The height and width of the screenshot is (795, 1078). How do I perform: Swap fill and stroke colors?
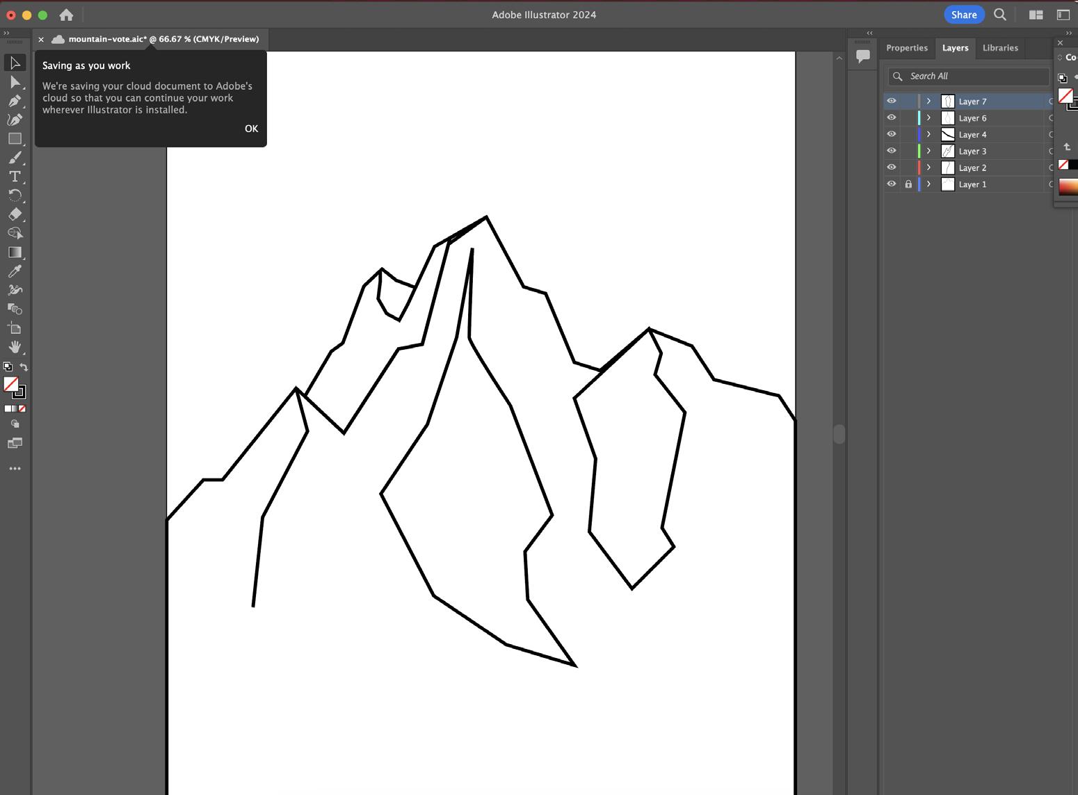24,367
